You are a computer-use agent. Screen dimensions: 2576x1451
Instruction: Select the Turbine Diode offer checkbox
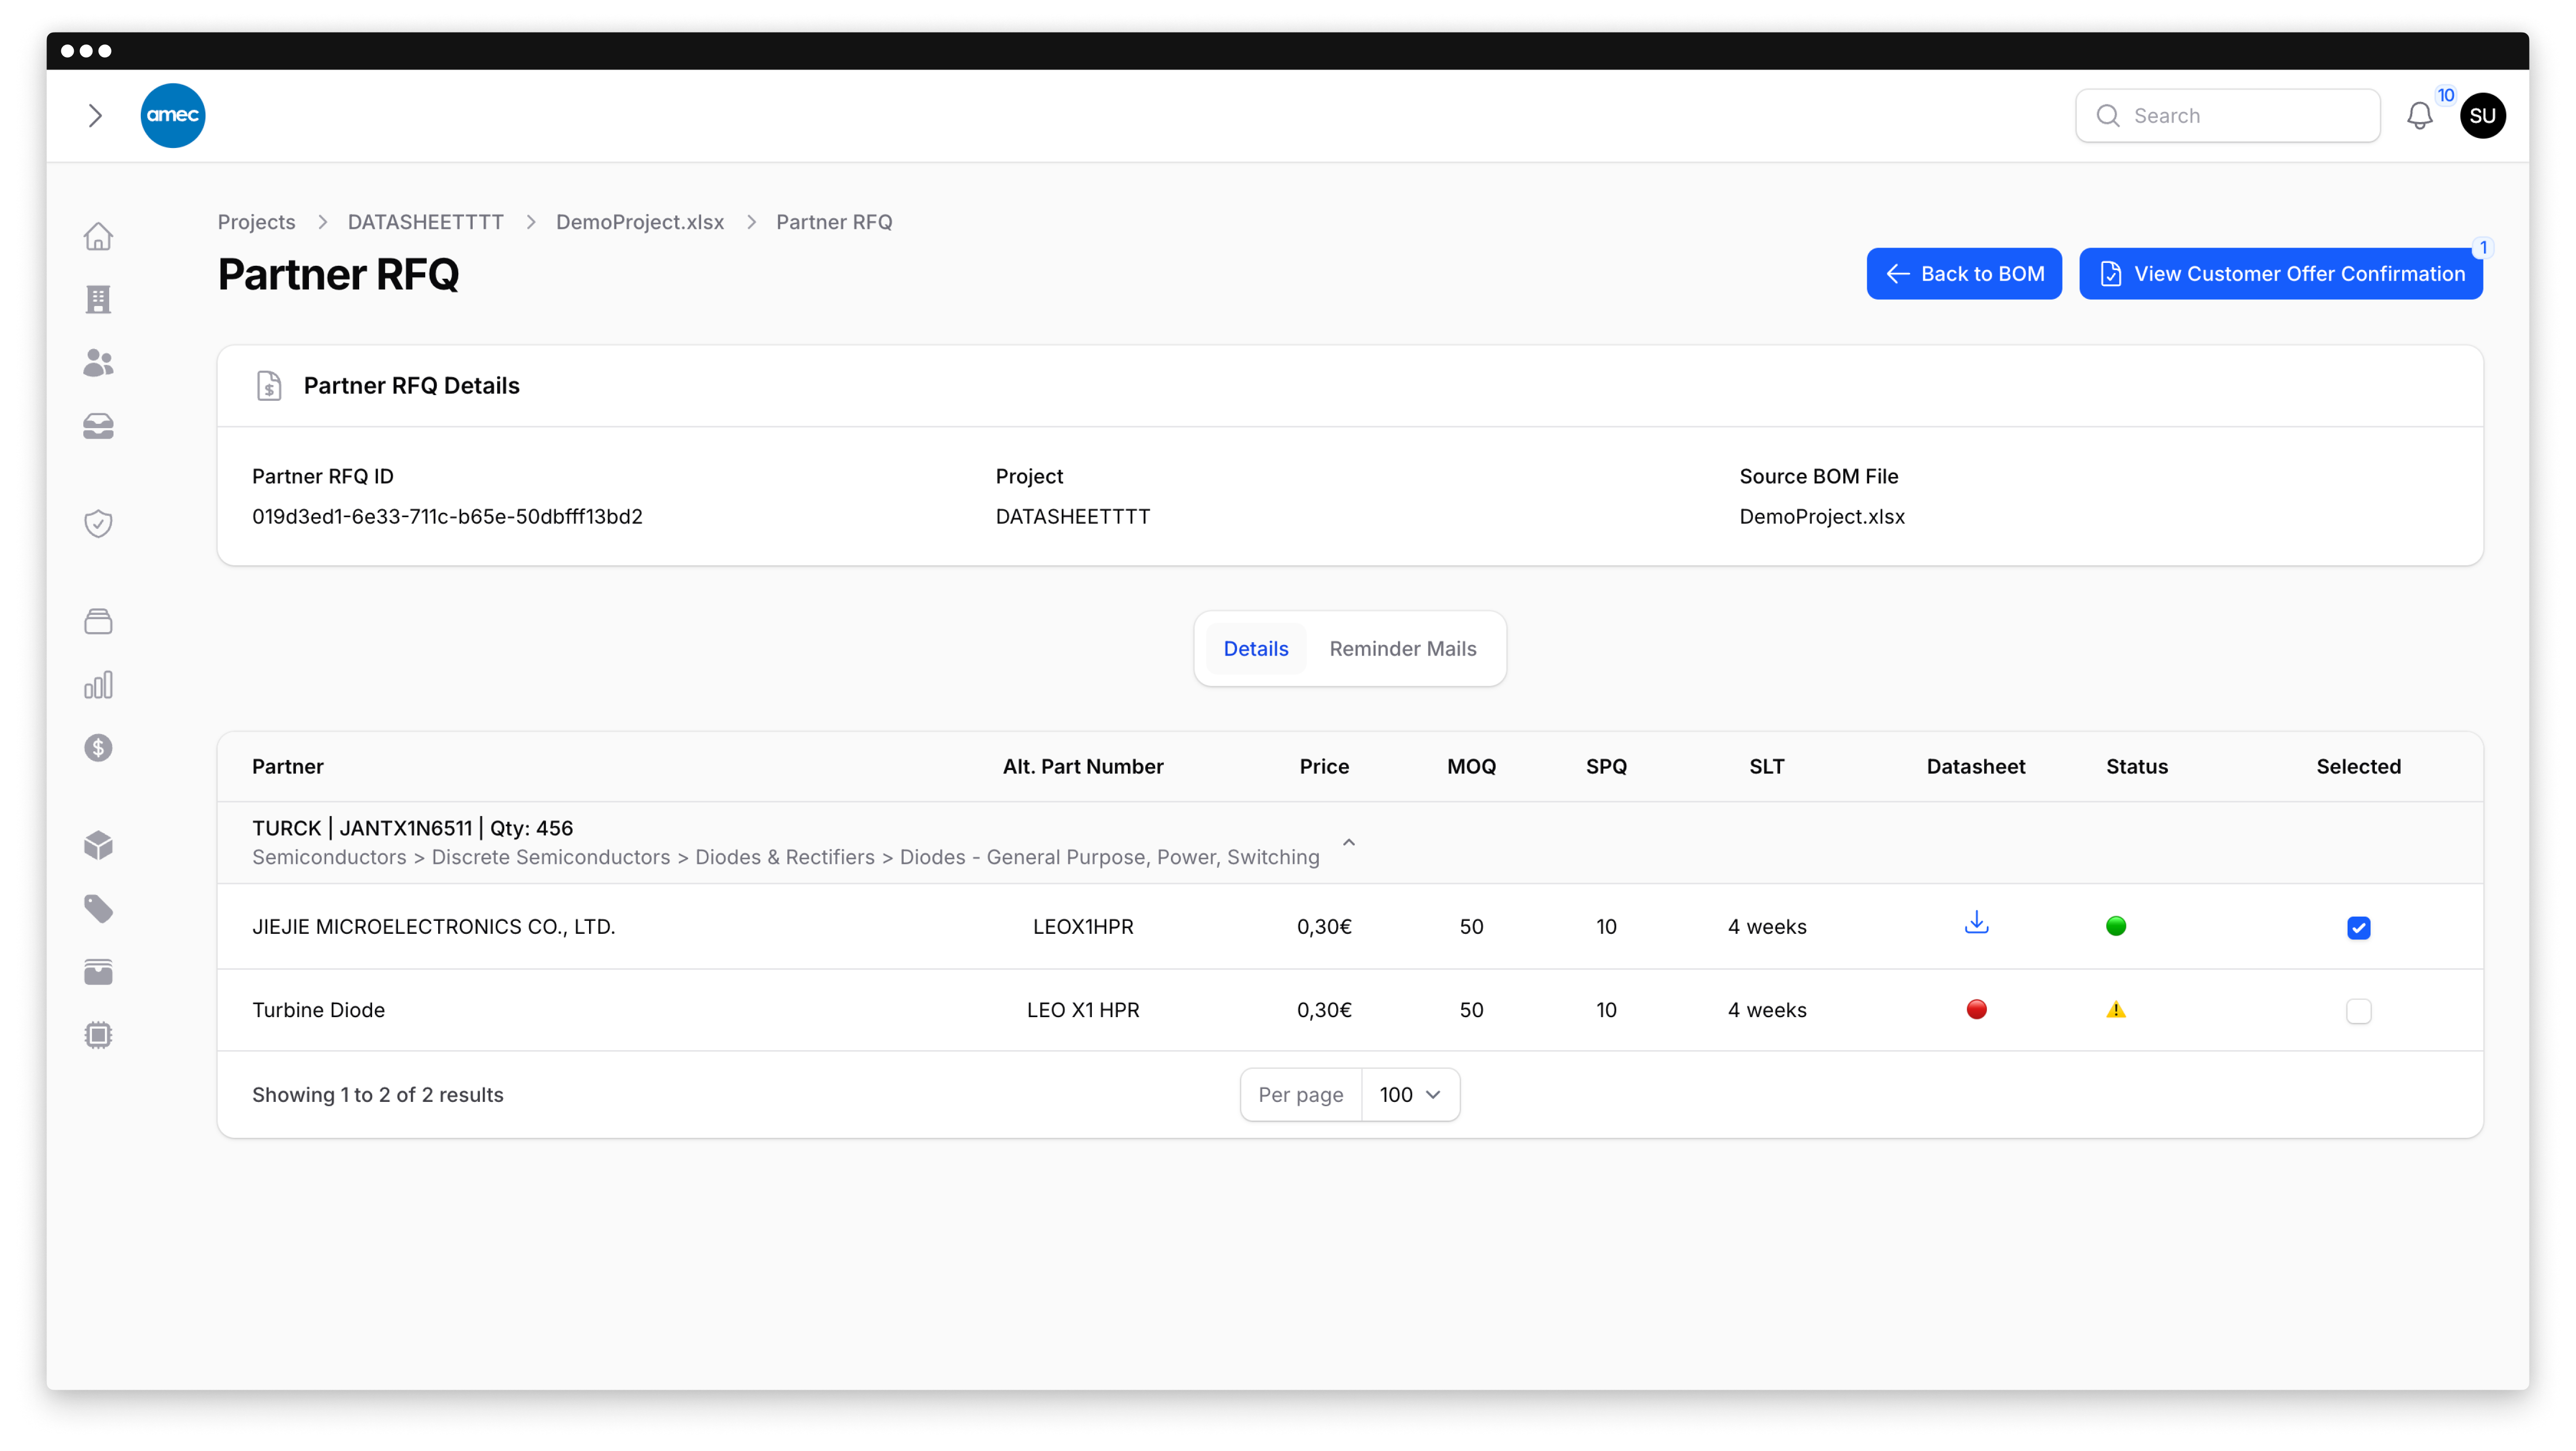point(2358,1011)
